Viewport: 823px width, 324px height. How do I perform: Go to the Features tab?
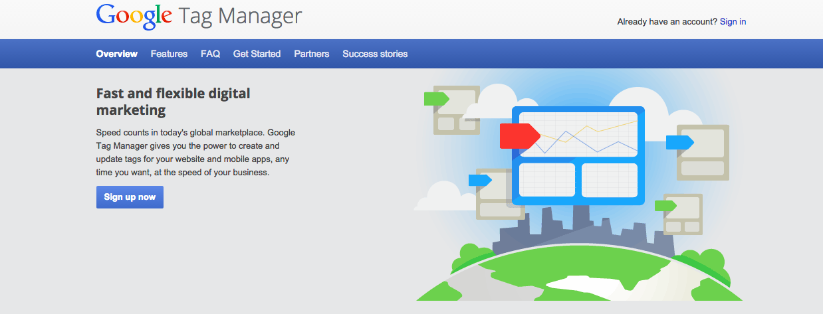169,54
